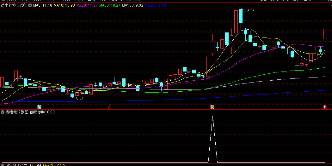Click the magenta MA20 average label
Image resolution: width=332 pixels, height=166 pixels.
87,6
